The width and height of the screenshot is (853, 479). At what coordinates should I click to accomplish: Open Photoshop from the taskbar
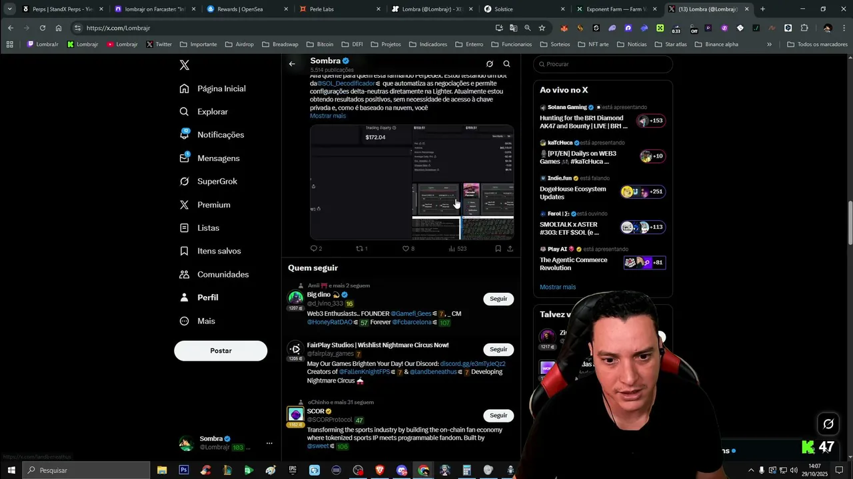point(184,470)
